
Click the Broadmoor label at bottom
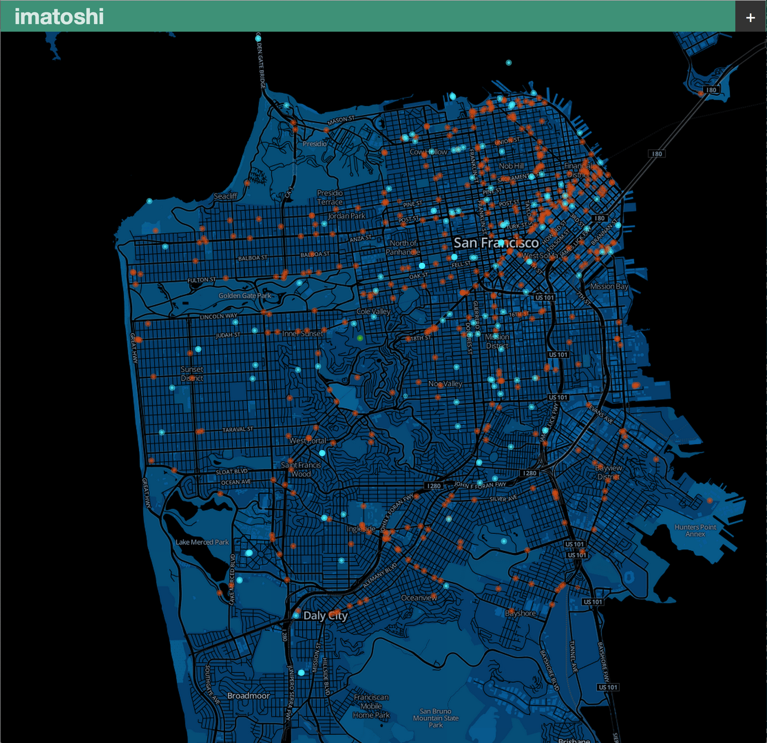[x=249, y=695]
